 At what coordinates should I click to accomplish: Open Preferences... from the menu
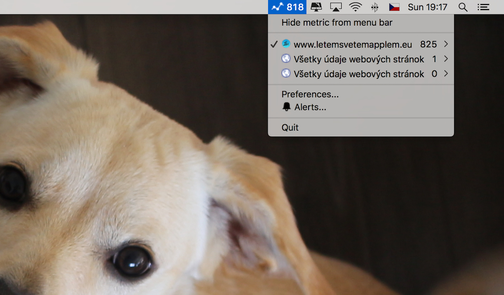361,94
